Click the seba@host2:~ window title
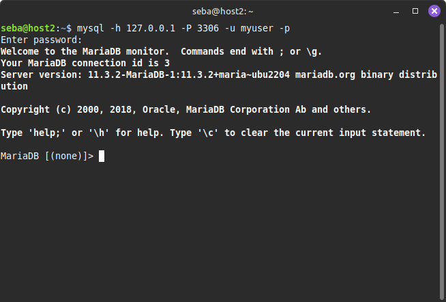The height and width of the screenshot is (302, 446). [223, 11]
